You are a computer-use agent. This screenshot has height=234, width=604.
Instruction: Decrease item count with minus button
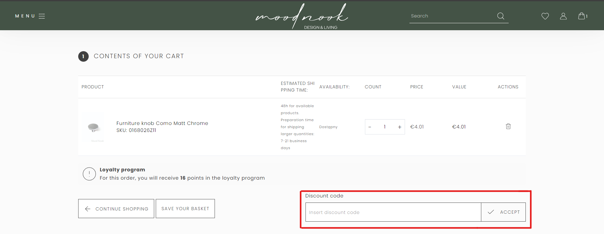point(370,127)
